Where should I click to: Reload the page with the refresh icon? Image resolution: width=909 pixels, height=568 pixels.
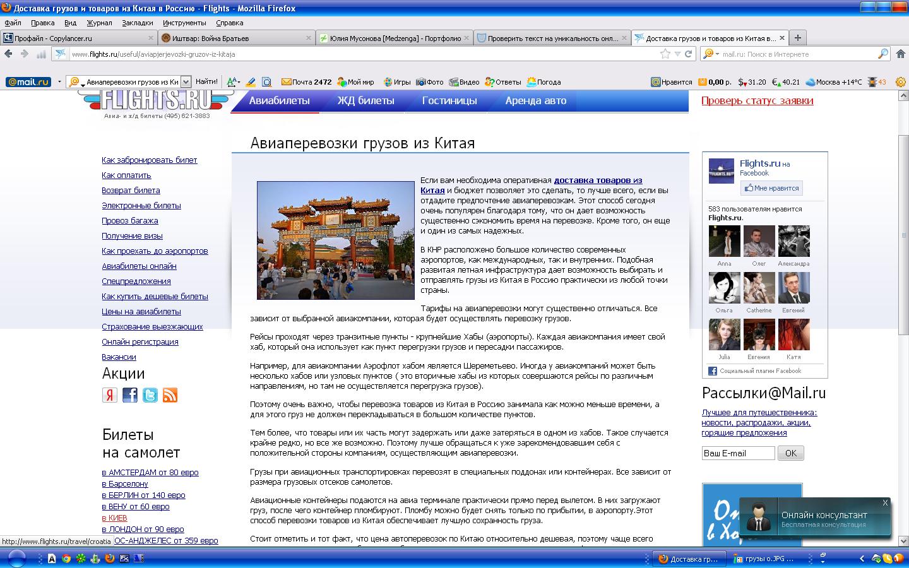coord(689,54)
